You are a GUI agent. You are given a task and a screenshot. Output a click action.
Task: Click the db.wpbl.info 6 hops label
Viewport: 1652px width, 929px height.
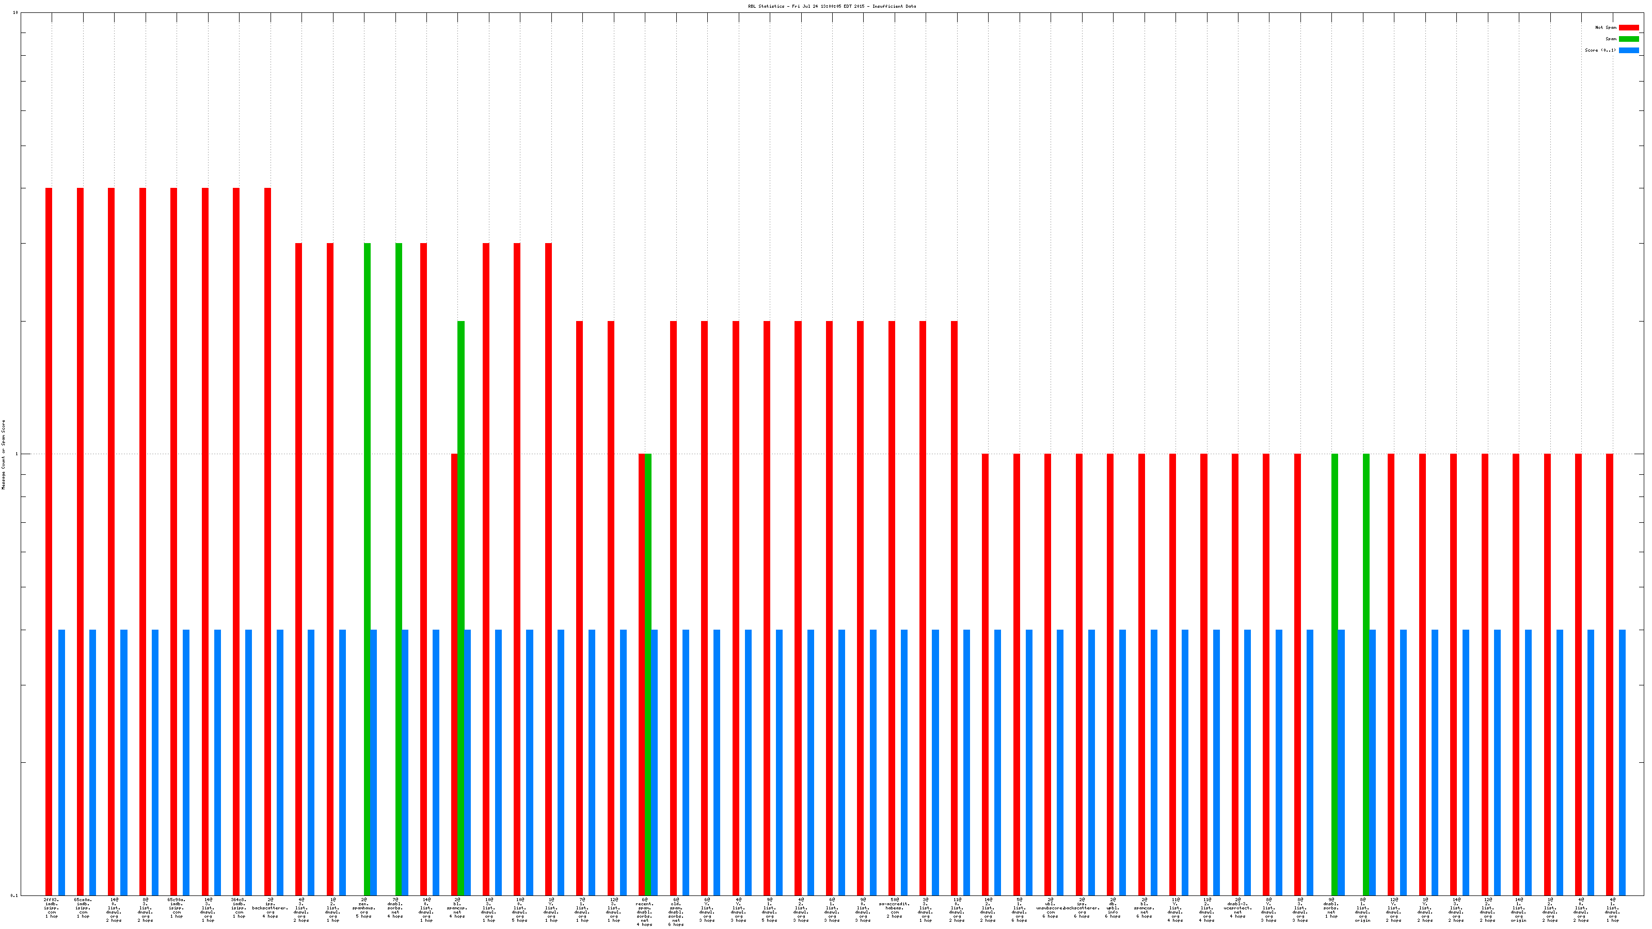1112,908
